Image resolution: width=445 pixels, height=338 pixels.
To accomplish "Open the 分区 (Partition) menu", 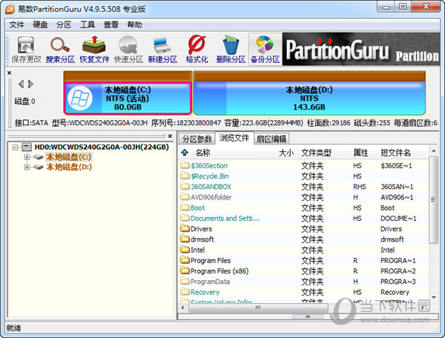I will (64, 24).
